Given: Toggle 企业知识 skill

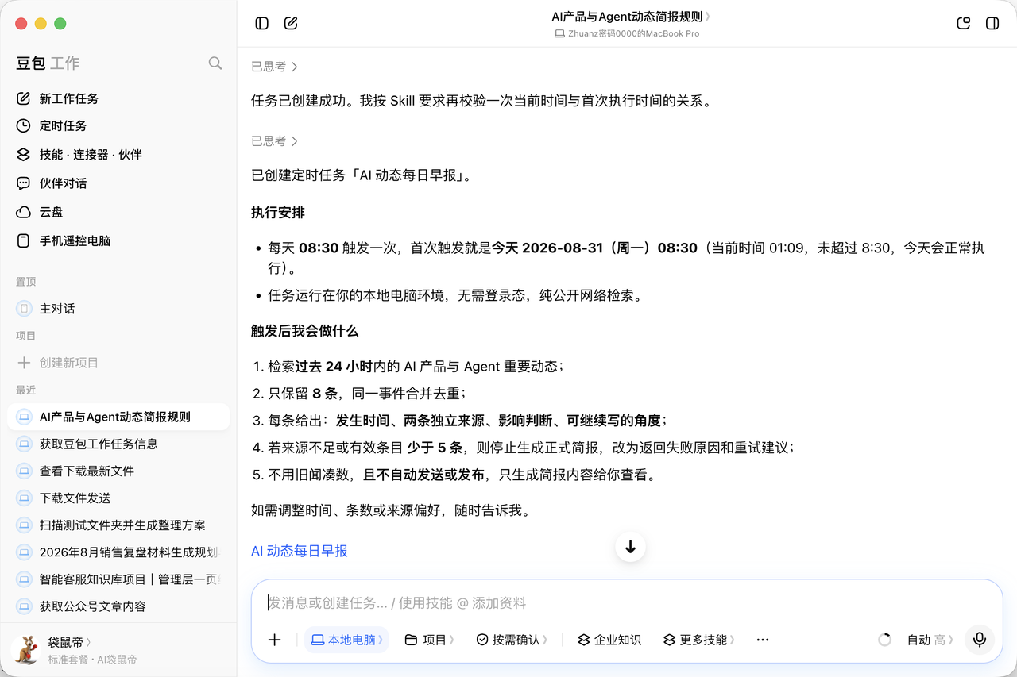Looking at the screenshot, I should (609, 640).
